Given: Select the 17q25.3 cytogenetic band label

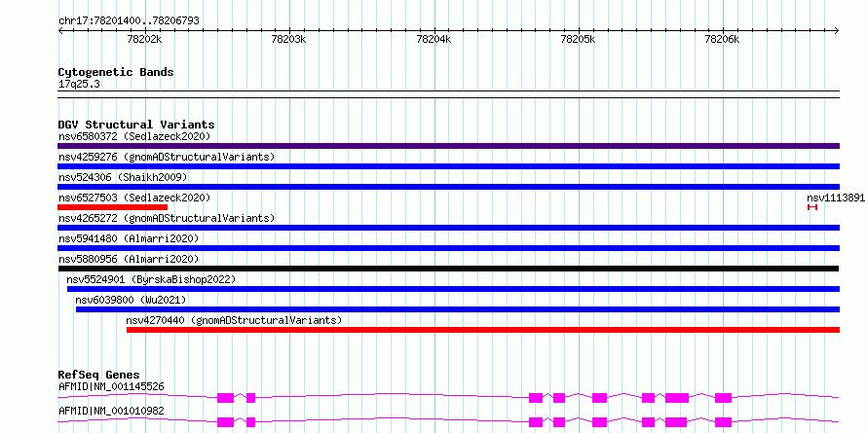Looking at the screenshot, I should (x=79, y=85).
